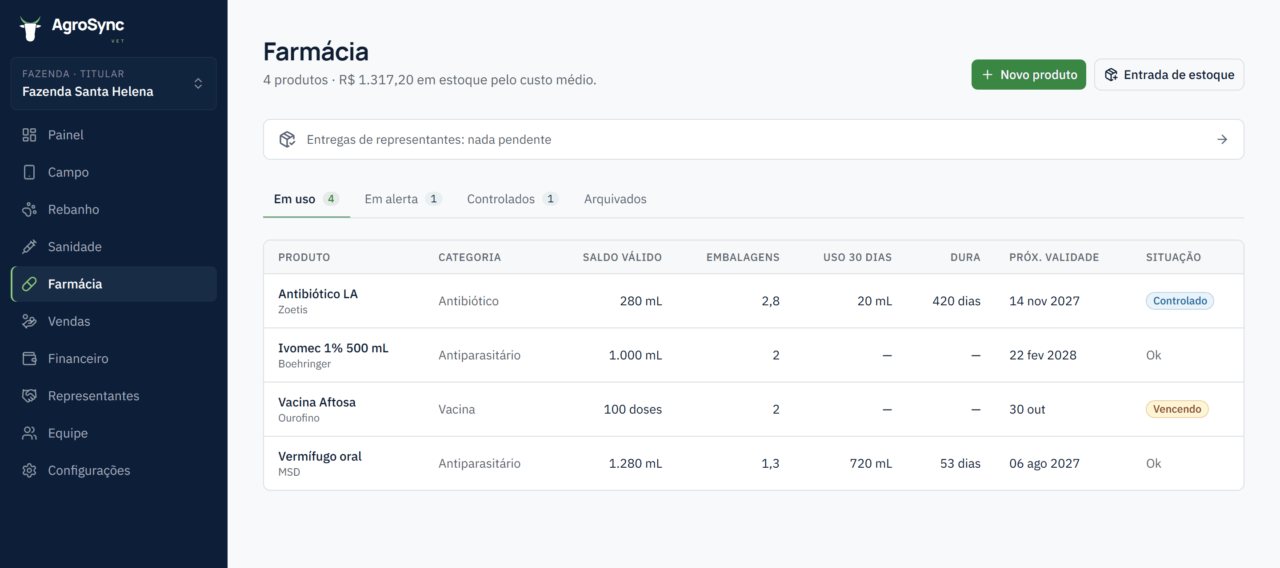Click the Sanidade syringe icon
Screen dimensions: 1280x568
click(29, 247)
